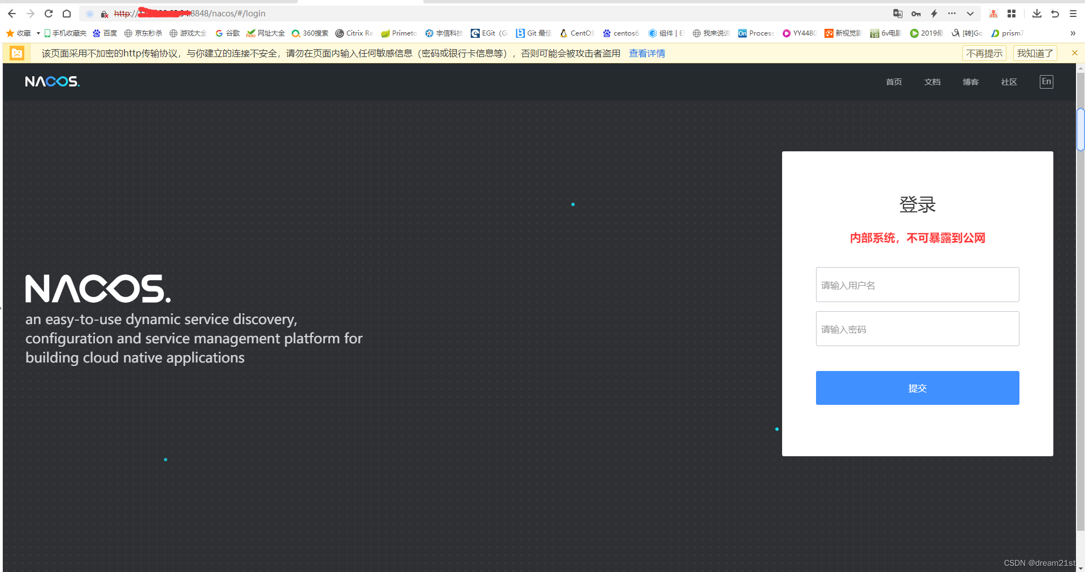Expand the address bar dropdown chevron
Screen dimensions: 1085x572
tap(970, 14)
